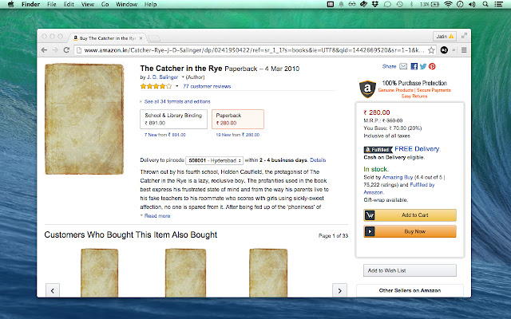Open the Bluetooth menu bar icon

pos(411,4)
